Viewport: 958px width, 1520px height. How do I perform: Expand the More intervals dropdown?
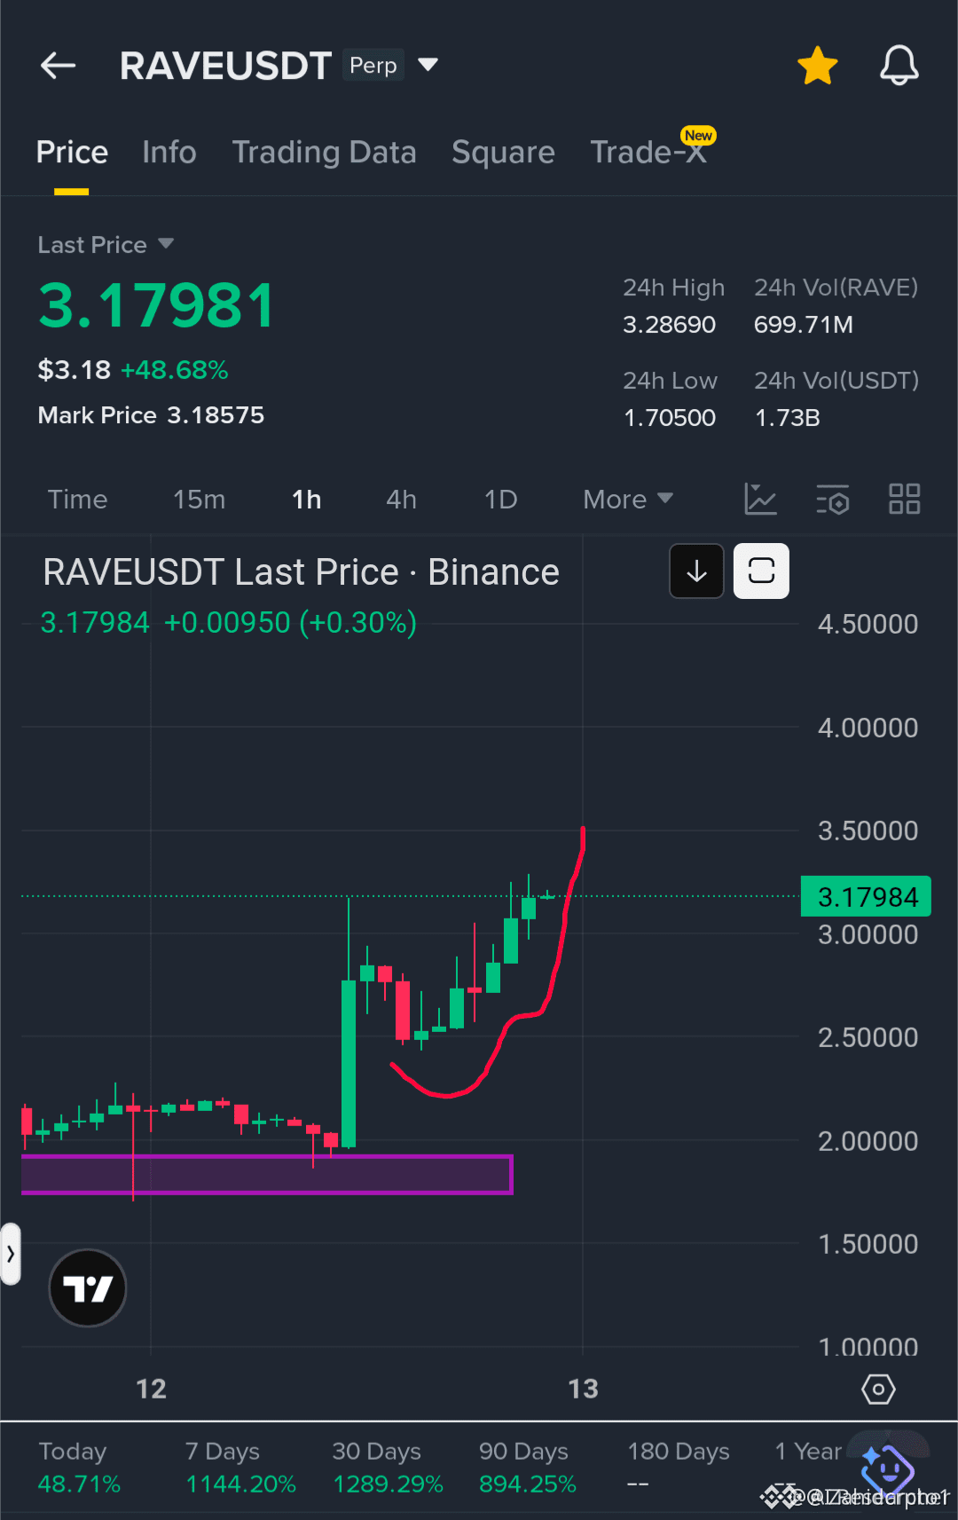(628, 500)
